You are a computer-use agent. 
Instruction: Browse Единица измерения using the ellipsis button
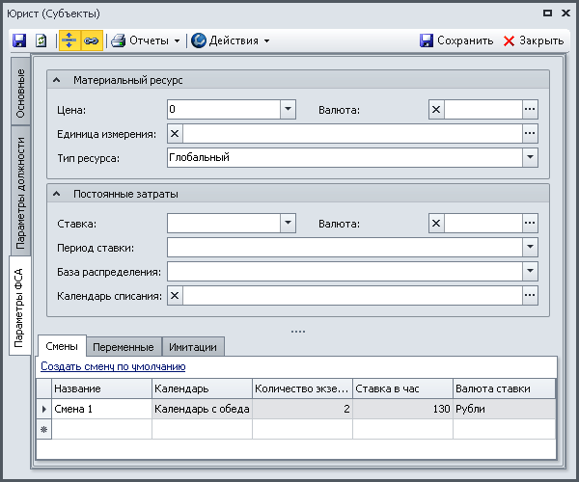click(530, 134)
